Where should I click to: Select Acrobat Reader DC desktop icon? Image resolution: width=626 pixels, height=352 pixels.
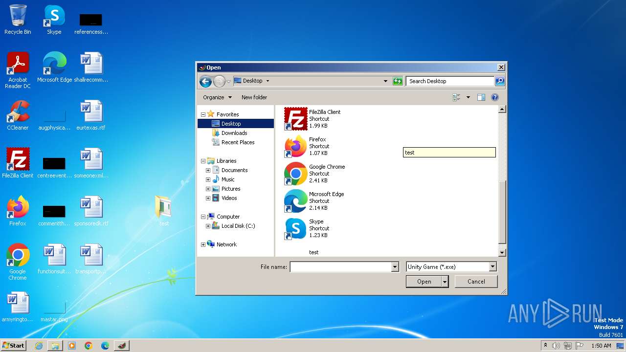[x=18, y=70]
